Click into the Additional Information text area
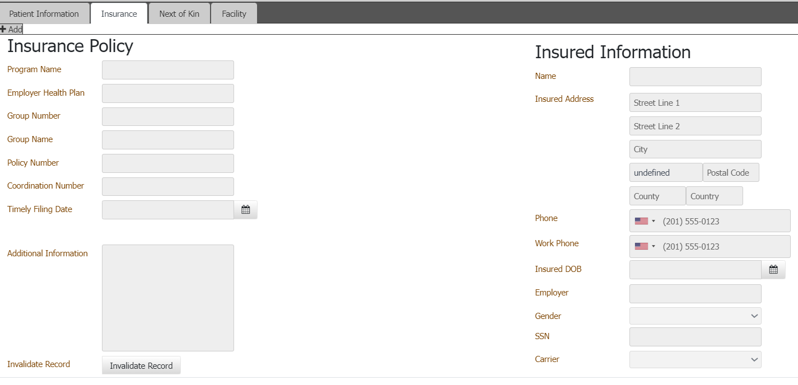This screenshot has height=385, width=798. tap(167, 298)
